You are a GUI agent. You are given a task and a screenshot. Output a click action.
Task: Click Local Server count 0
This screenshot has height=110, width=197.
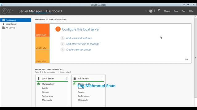coord(66,79)
